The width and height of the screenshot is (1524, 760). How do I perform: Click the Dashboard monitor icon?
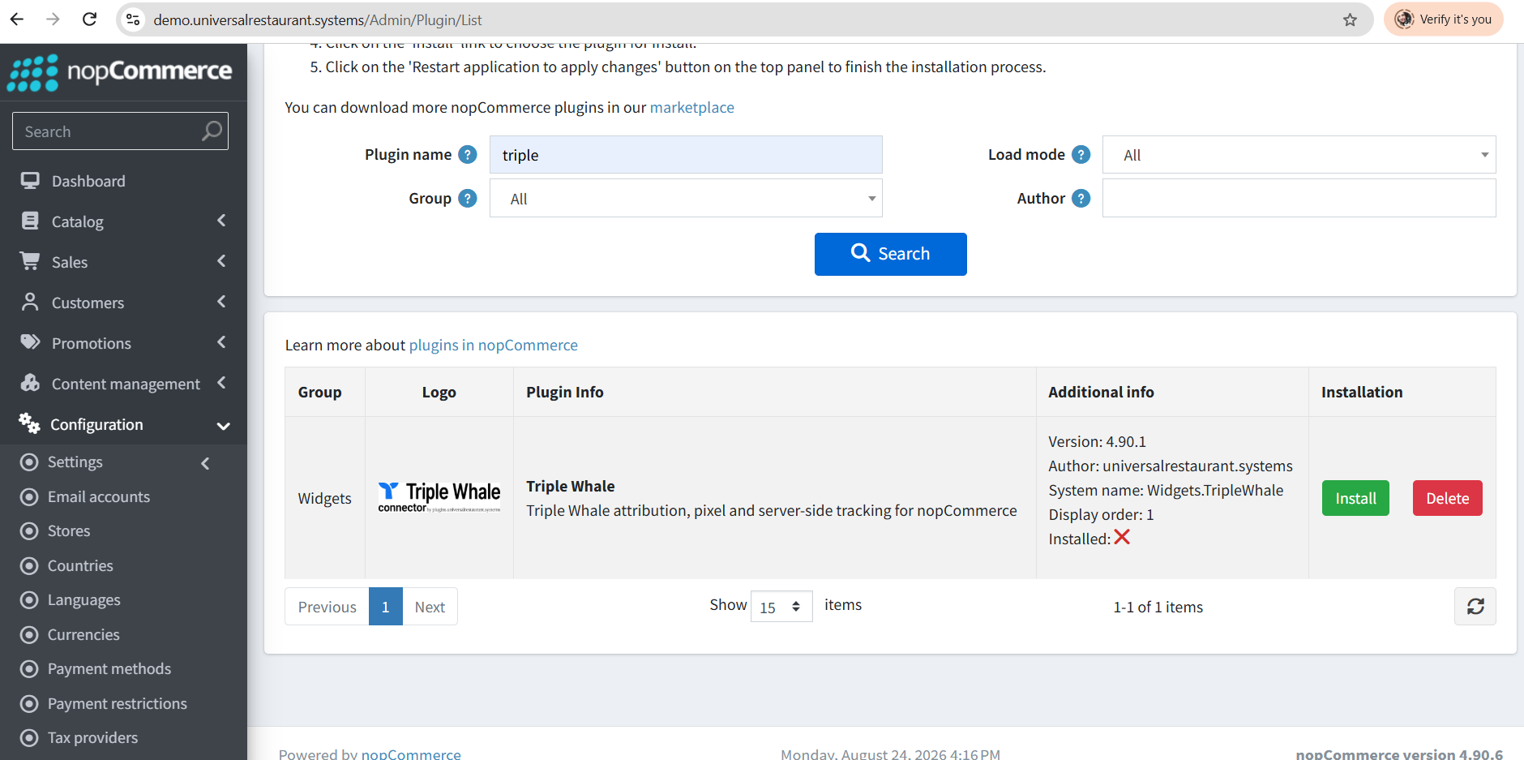30,180
